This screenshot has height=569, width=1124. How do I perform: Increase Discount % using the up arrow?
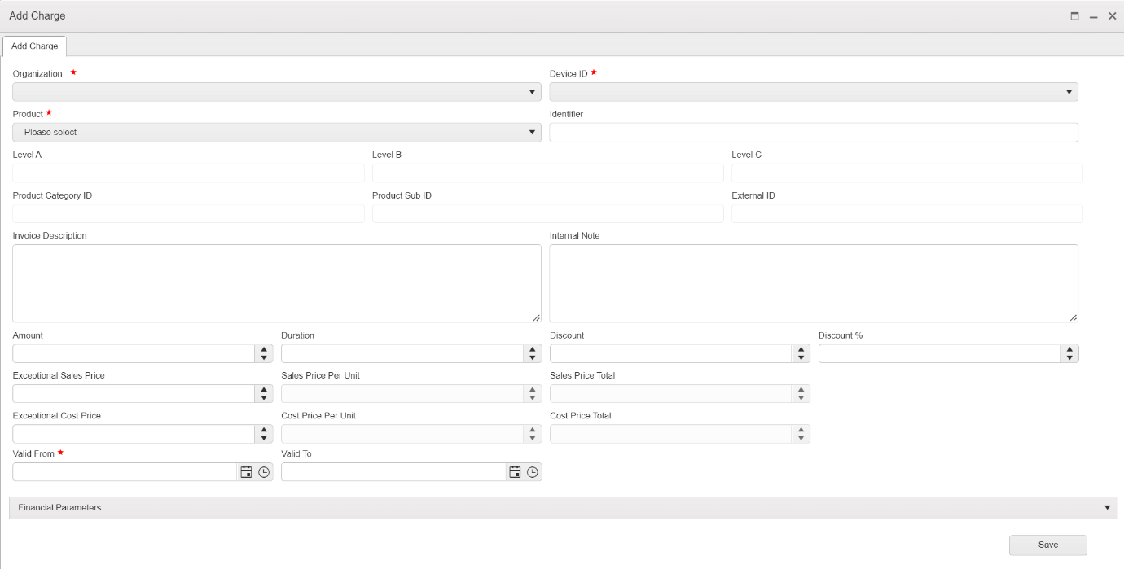1069,349
